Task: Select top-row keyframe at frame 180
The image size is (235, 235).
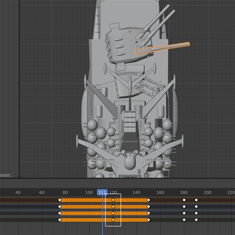Action: coord(184,200)
